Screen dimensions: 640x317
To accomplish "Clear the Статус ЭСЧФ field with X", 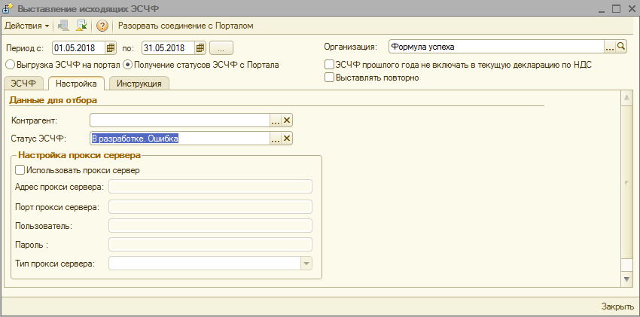I will [x=287, y=139].
